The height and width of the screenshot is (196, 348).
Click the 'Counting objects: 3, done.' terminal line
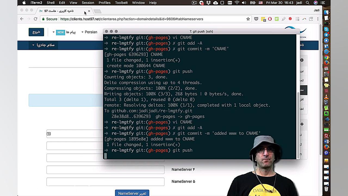pyautogui.click(x=136, y=77)
